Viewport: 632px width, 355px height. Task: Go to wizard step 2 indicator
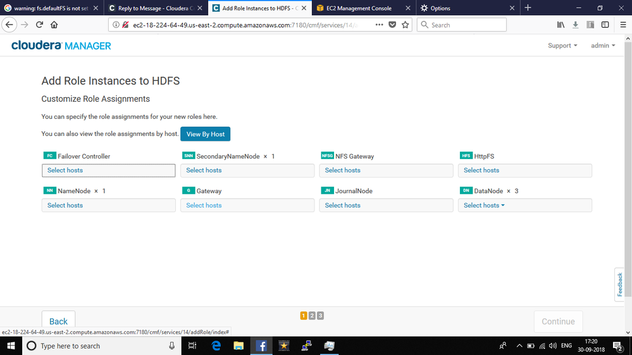point(312,316)
